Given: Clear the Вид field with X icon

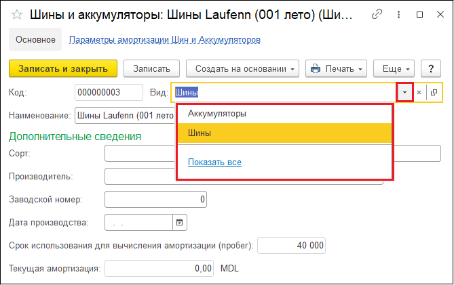Looking at the screenshot, I should click(x=419, y=93).
